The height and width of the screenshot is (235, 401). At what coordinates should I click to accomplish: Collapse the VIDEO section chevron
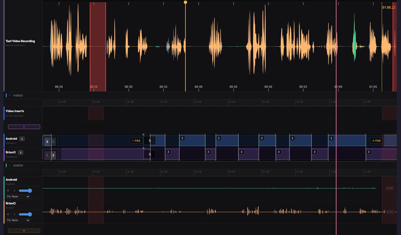10,95
